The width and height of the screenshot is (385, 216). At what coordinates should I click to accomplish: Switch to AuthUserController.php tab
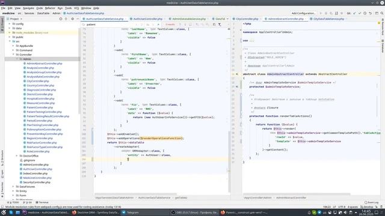(147, 19)
